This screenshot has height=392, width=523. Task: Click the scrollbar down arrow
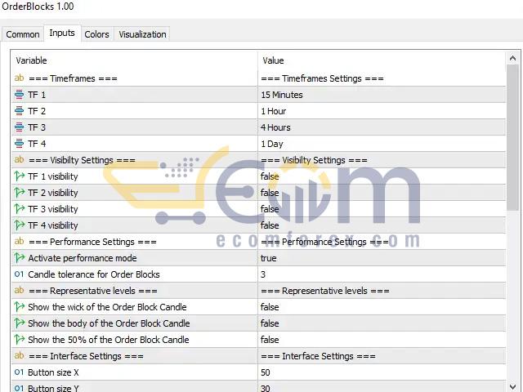pos(512,386)
